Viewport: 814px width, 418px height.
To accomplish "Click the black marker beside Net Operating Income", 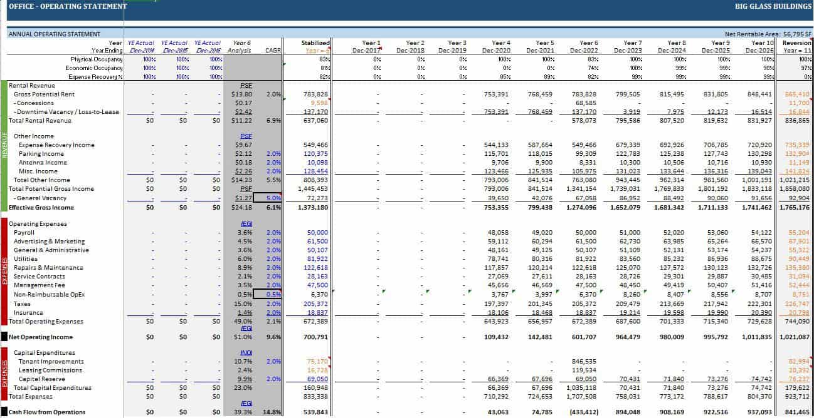I will [3, 337].
